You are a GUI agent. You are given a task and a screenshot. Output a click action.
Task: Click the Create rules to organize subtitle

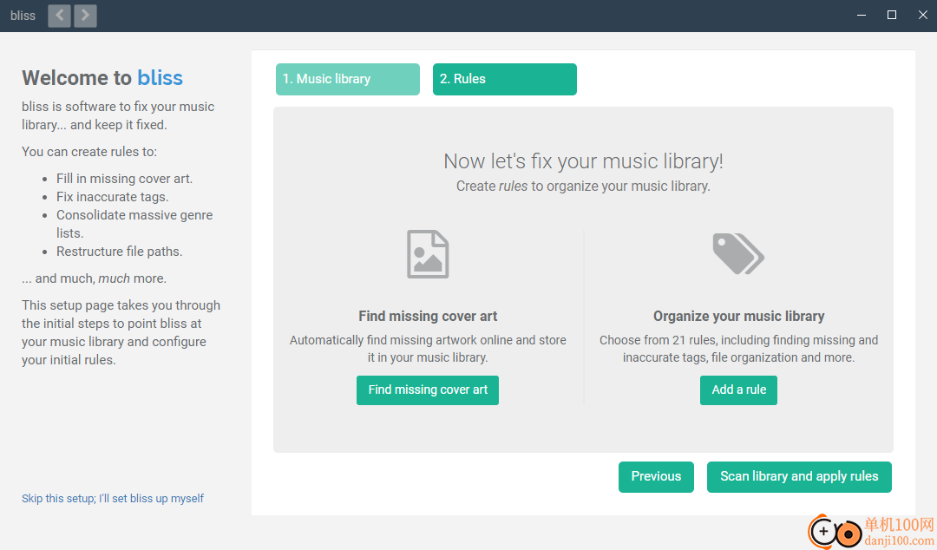pyautogui.click(x=583, y=187)
